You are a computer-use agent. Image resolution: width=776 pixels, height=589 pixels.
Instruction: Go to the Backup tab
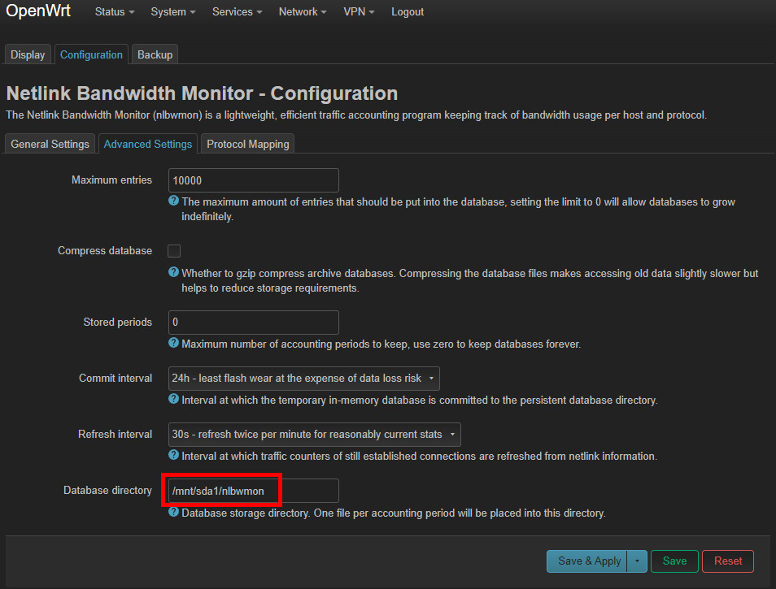(x=155, y=54)
